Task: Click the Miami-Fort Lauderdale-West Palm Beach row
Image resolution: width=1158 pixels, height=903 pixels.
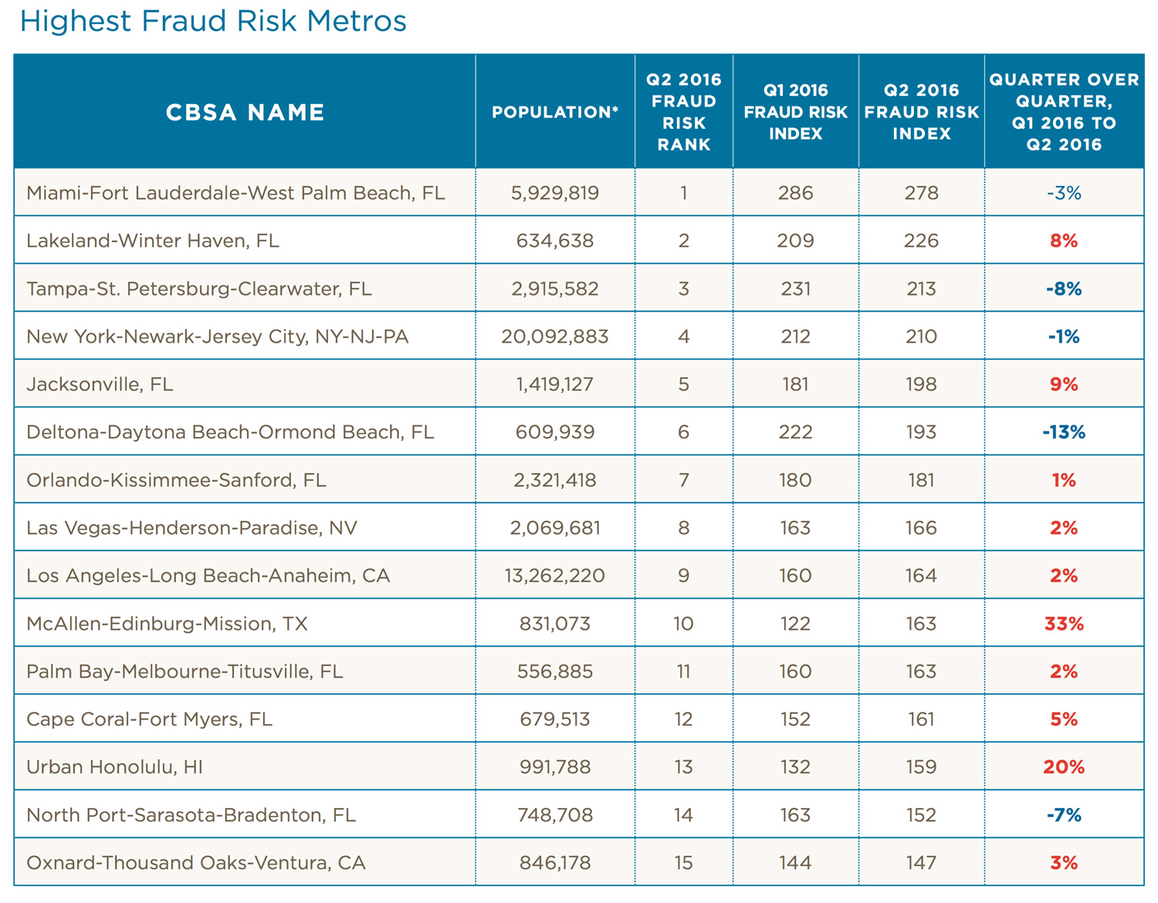Action: point(235,193)
